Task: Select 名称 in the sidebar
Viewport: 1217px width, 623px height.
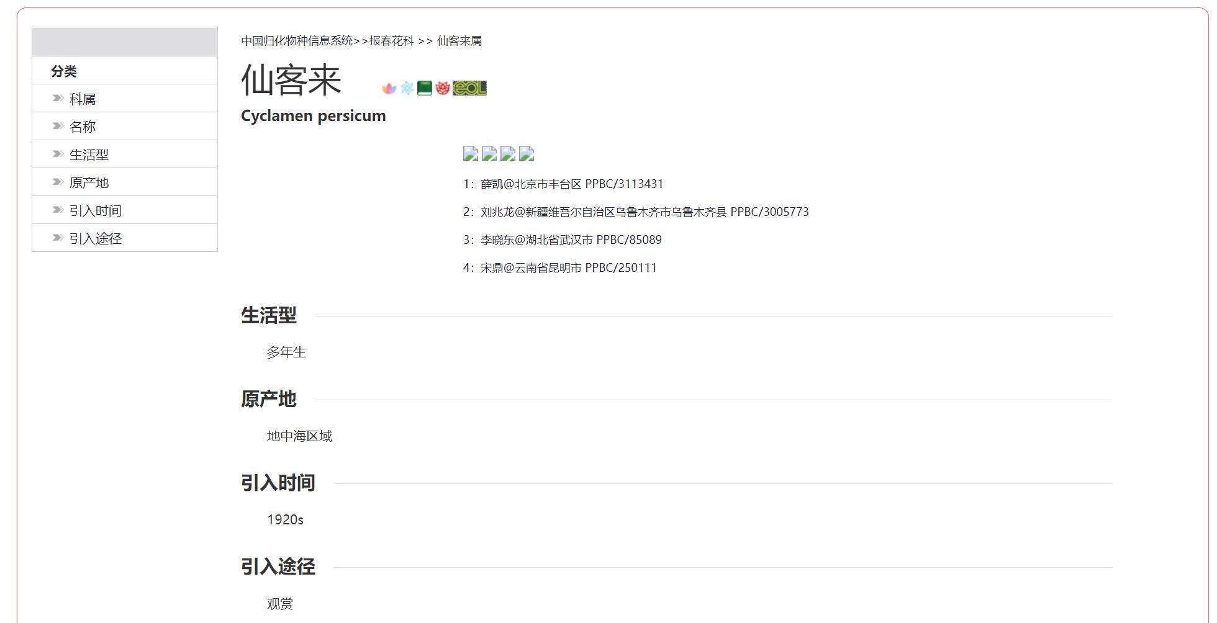Action: click(x=83, y=127)
